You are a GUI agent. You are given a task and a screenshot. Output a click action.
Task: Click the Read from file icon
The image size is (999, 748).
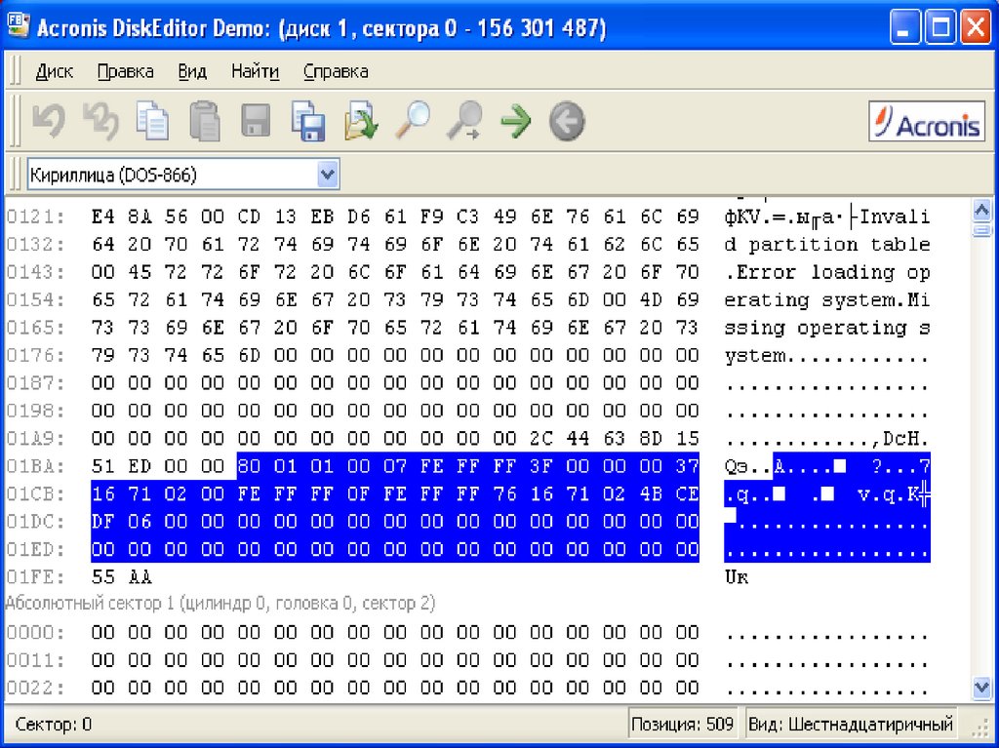[x=361, y=120]
